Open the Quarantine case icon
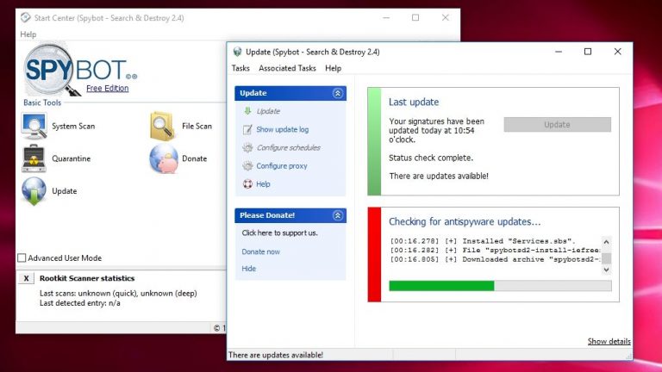 coord(34,158)
